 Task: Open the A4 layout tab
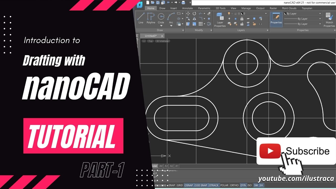coord(161,166)
